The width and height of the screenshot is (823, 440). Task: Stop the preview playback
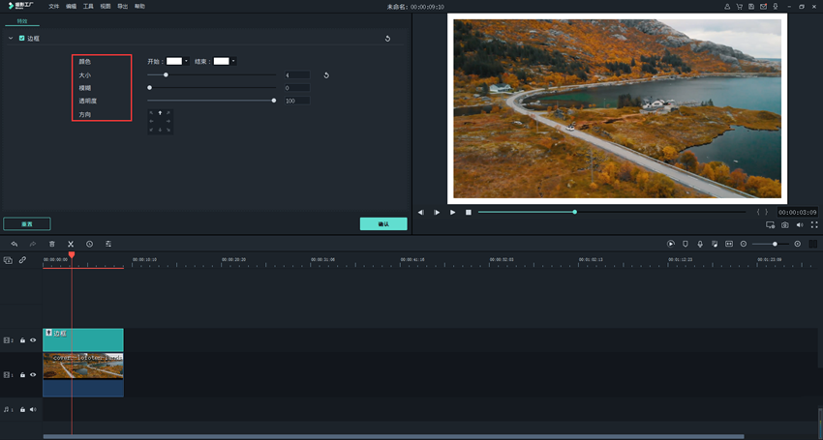(x=469, y=213)
